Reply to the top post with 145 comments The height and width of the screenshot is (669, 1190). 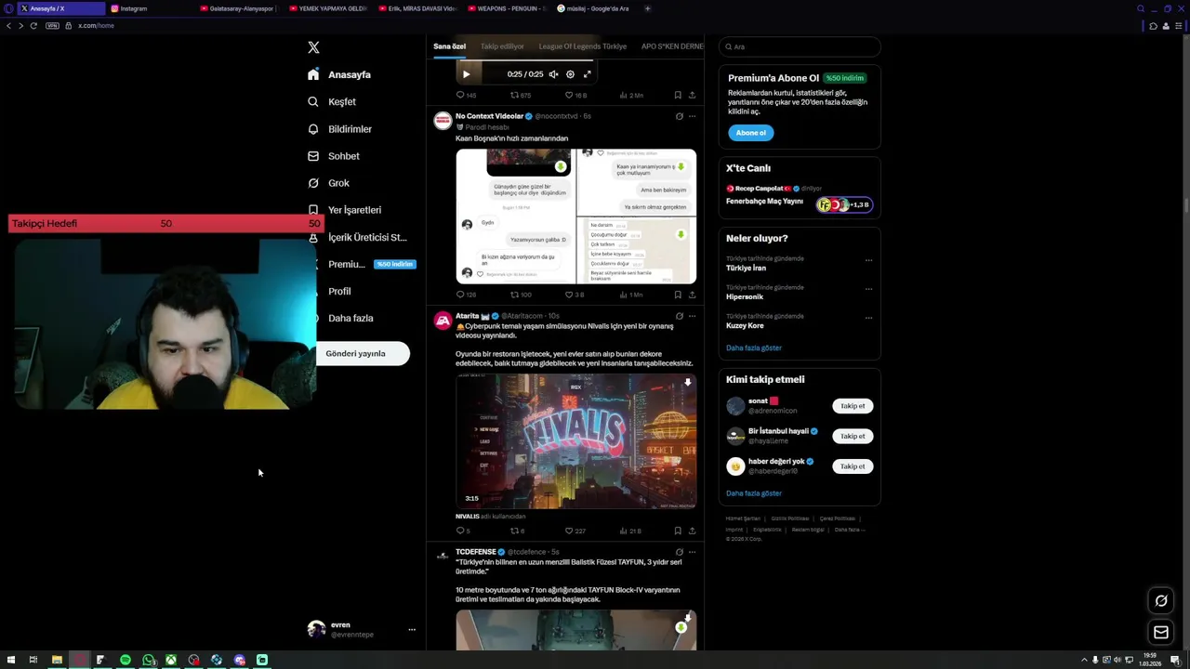point(466,95)
